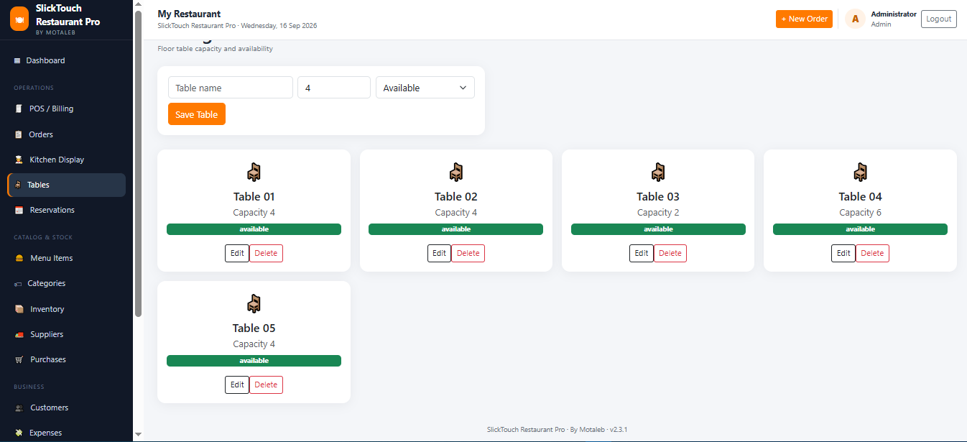Click the chair icon on Table 02 card
This screenshot has width=967, height=442.
click(x=456, y=172)
